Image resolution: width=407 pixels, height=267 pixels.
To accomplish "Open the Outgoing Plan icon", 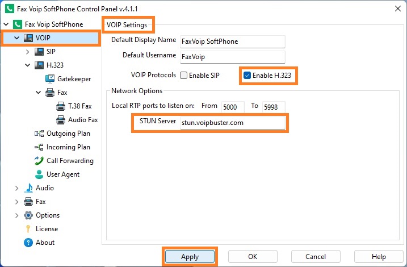I will point(39,133).
